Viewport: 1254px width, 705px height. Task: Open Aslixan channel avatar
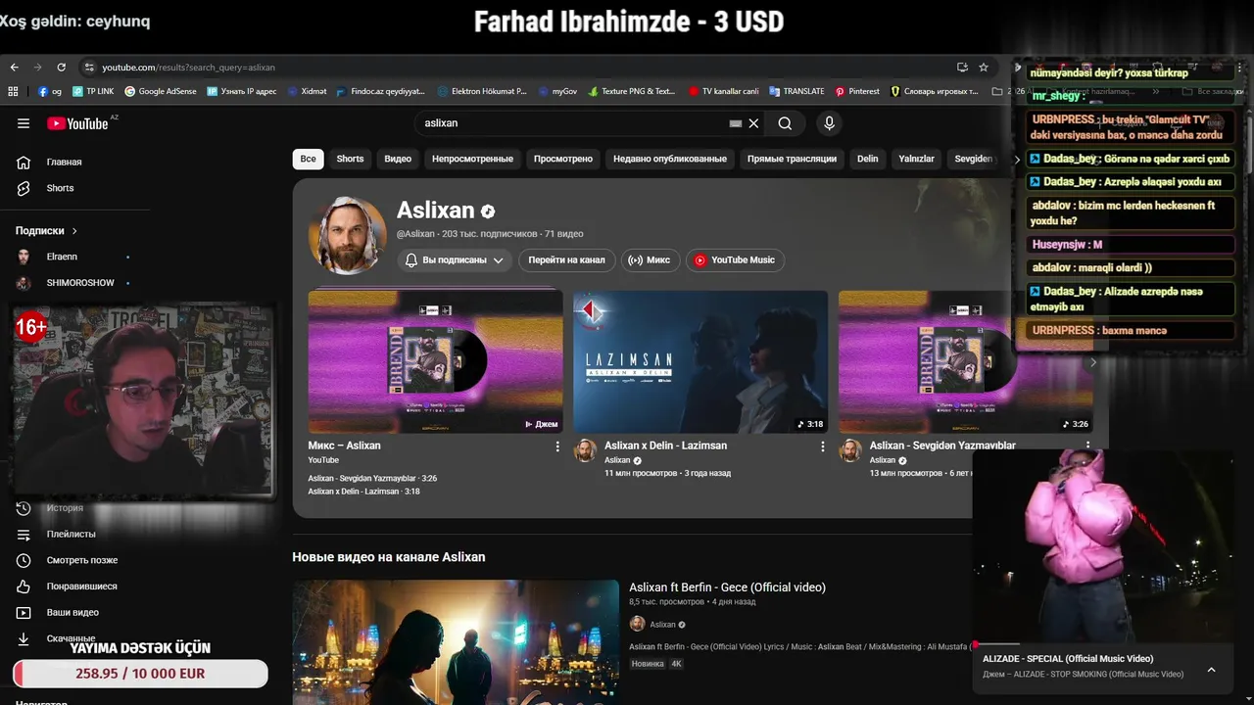pyautogui.click(x=348, y=235)
